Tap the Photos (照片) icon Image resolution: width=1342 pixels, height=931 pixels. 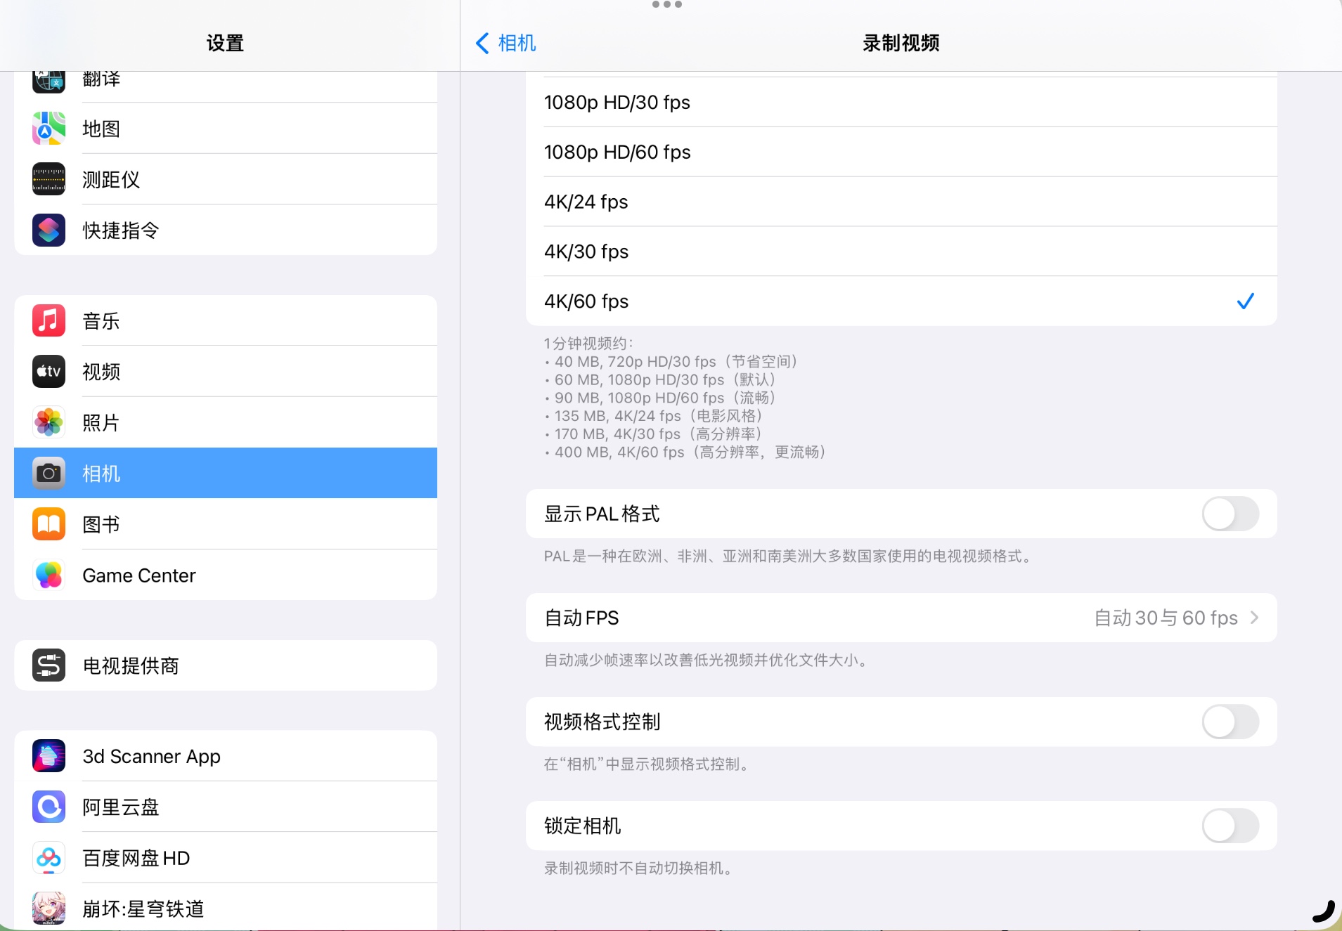[49, 422]
